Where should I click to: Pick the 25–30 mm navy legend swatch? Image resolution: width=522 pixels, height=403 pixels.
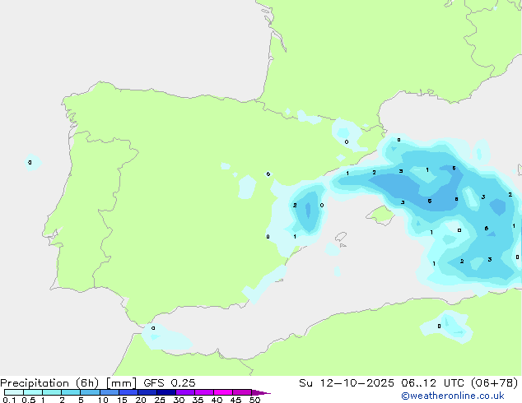pyautogui.click(x=166, y=392)
